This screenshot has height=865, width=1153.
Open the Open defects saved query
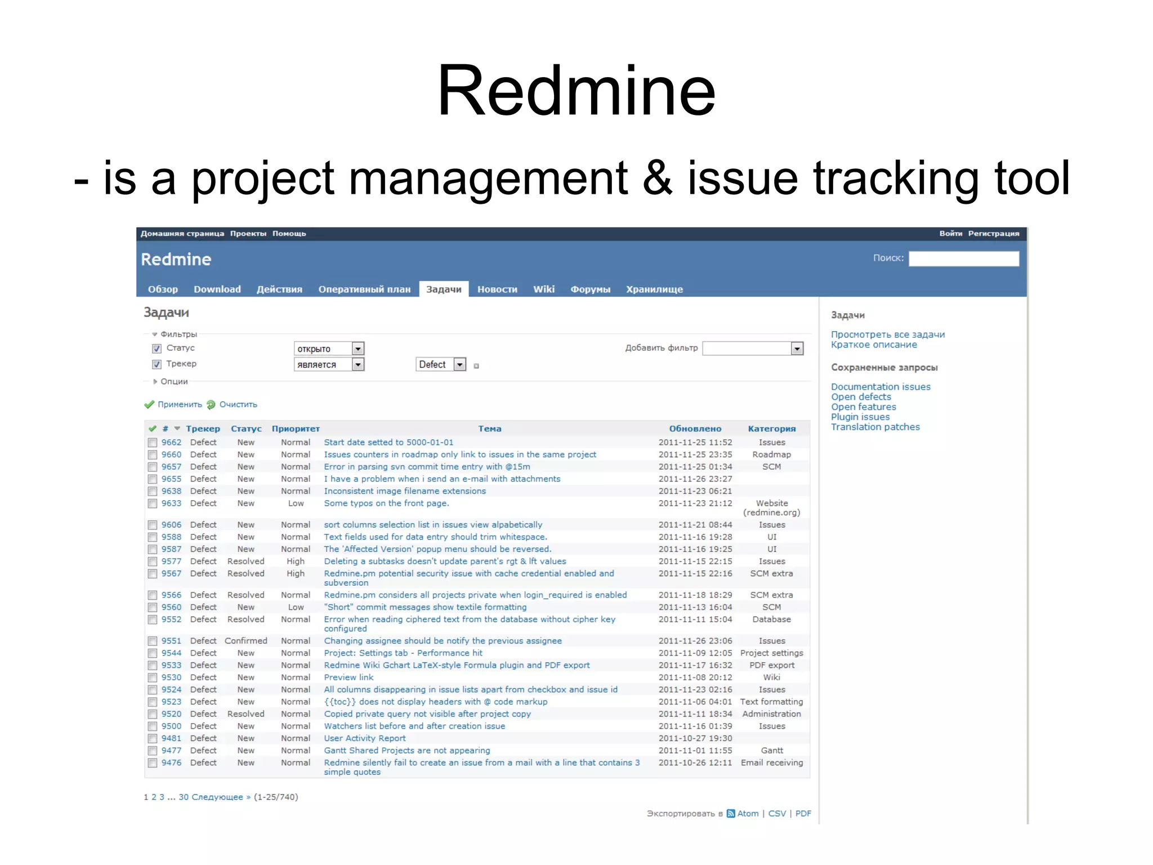pos(861,397)
